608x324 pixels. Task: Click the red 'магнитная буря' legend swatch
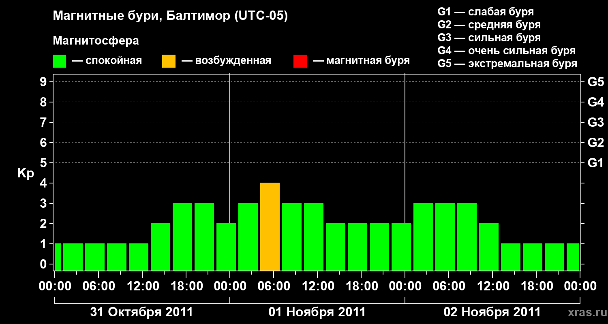(300, 61)
